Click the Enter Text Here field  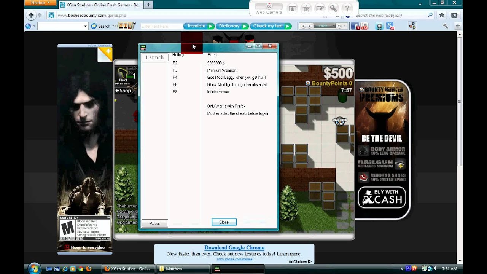(x=161, y=26)
